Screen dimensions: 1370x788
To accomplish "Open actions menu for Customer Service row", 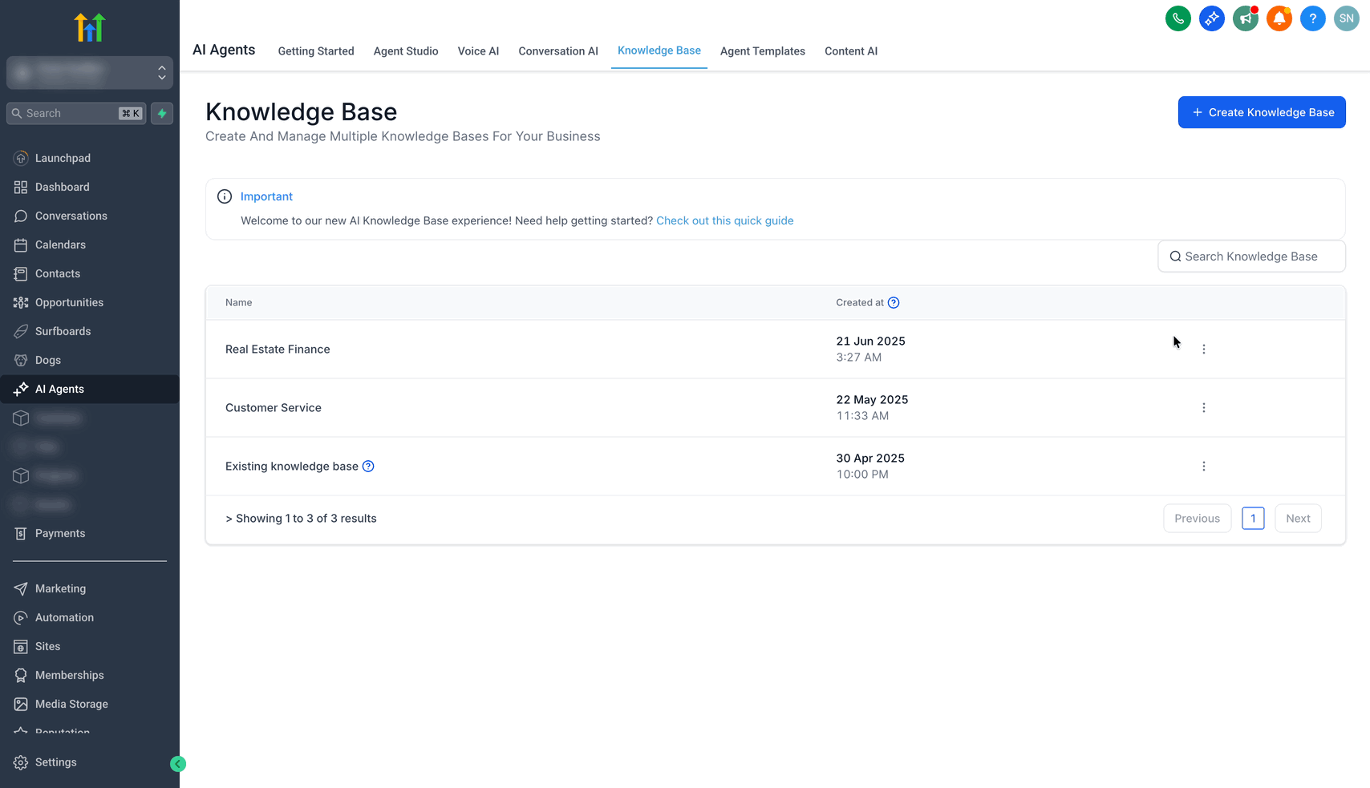I will pyautogui.click(x=1203, y=408).
